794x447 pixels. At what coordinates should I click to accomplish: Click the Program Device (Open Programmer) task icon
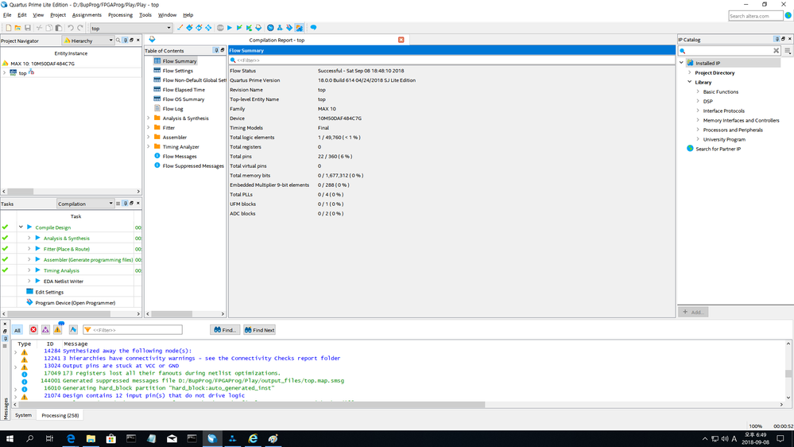click(x=29, y=302)
